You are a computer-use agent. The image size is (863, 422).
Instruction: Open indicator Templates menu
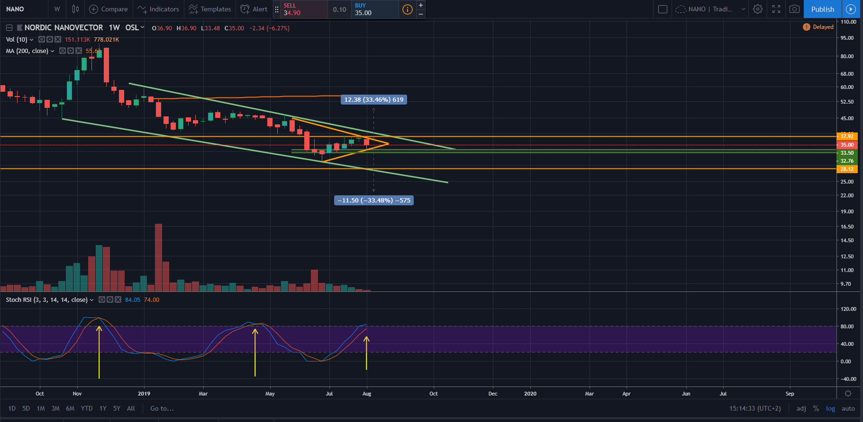point(210,9)
